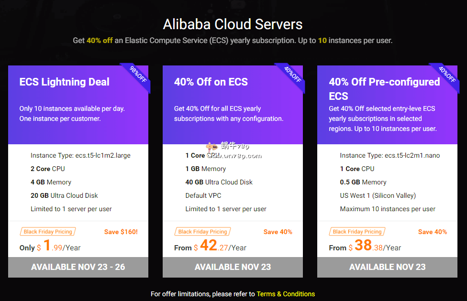This screenshot has width=467, height=301.
Task: Open the Terms & Conditions link
Action: point(286,294)
